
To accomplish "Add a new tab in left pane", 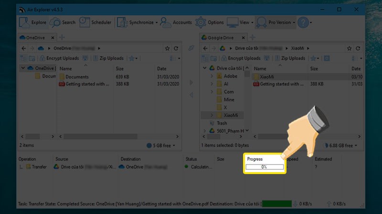I will click(x=62, y=38).
